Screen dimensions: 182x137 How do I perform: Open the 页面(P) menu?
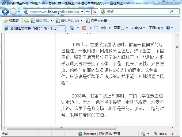[x=121, y=28]
